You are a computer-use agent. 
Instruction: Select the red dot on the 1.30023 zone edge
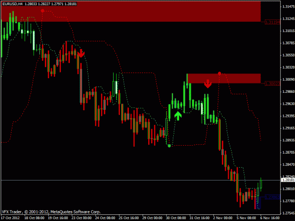tap(219, 73)
